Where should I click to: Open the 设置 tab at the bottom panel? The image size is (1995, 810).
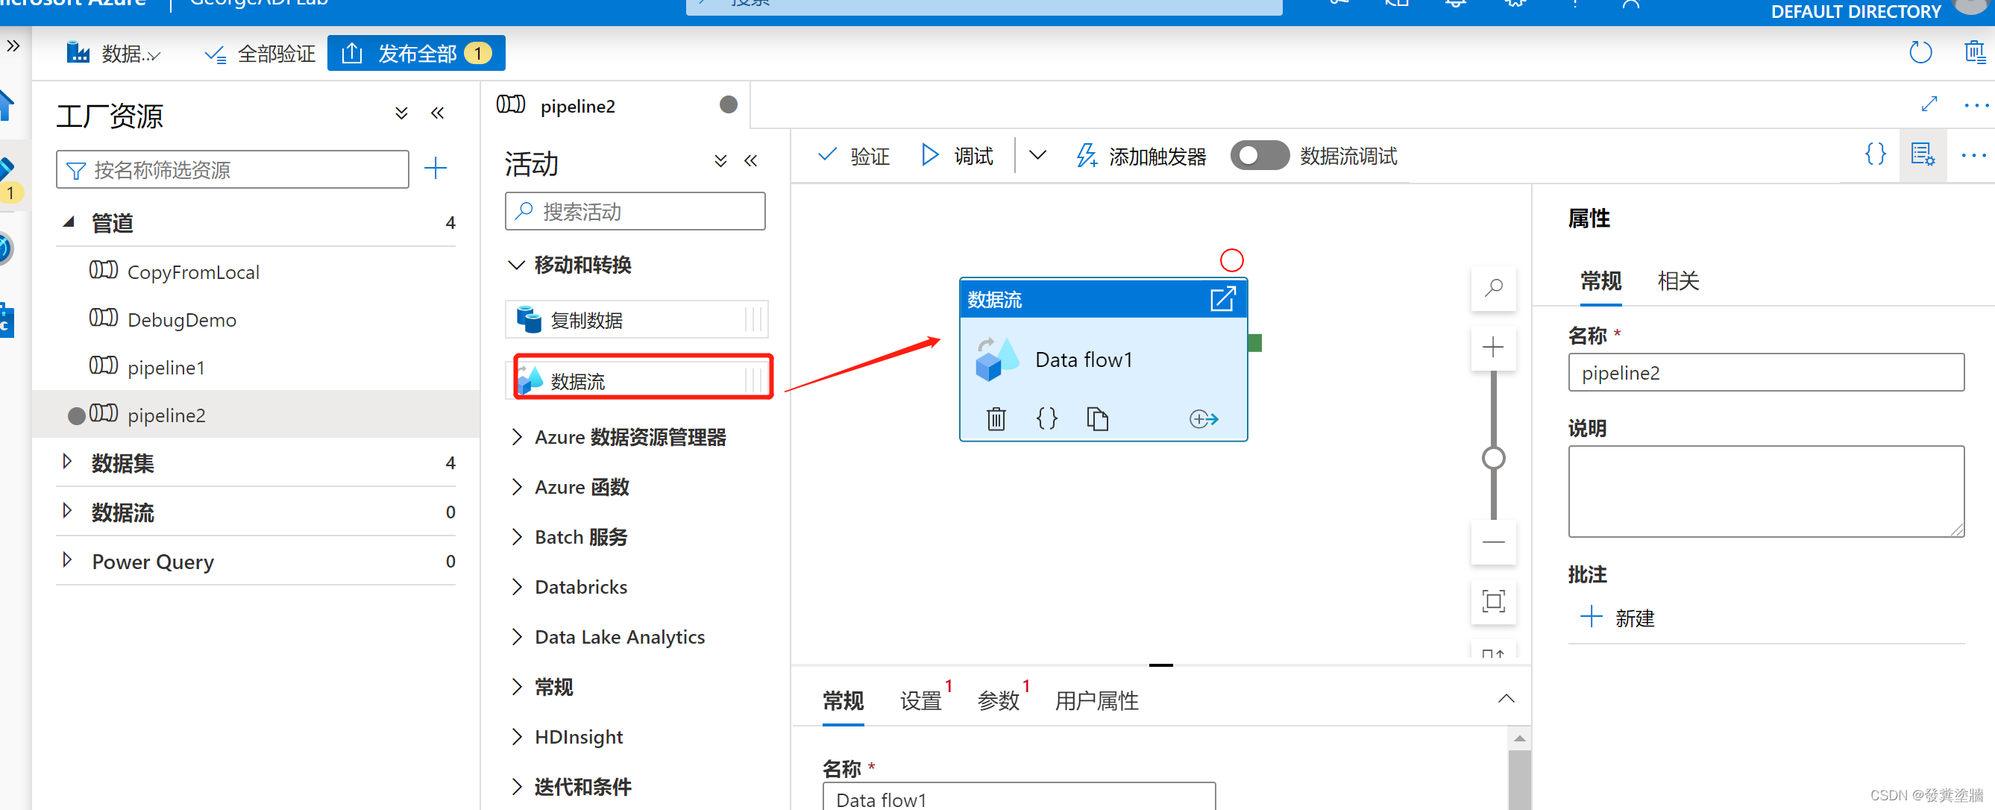coord(920,700)
